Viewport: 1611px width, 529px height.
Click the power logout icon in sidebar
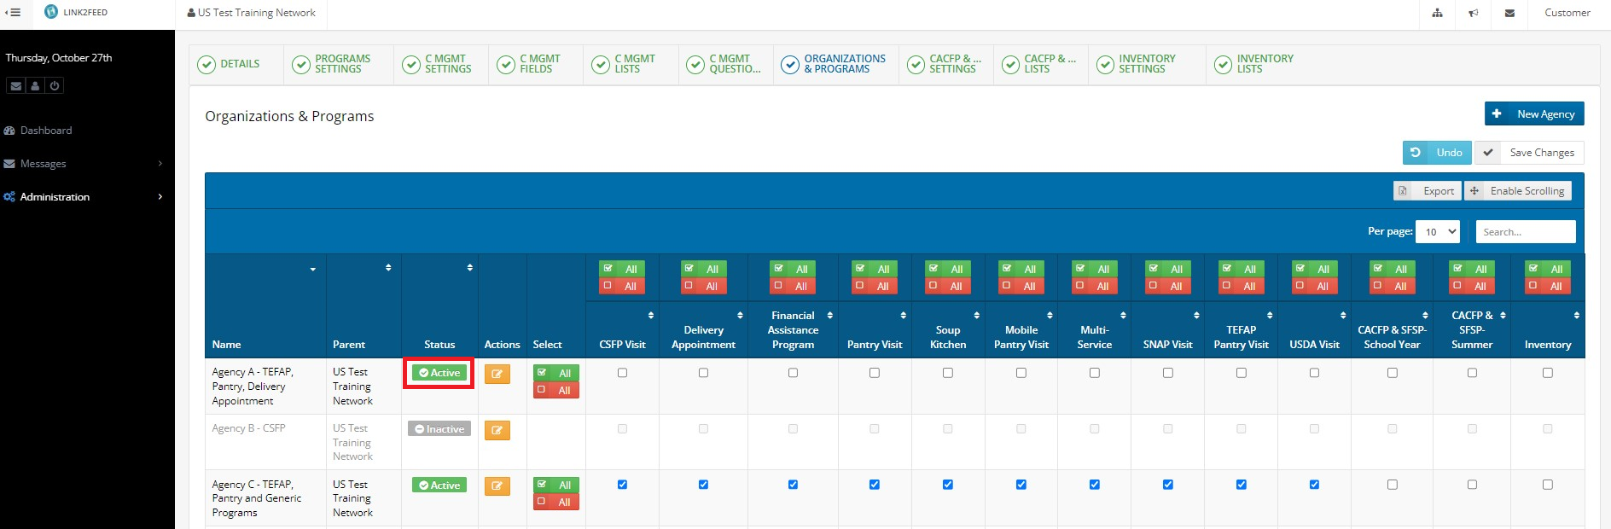(x=55, y=86)
